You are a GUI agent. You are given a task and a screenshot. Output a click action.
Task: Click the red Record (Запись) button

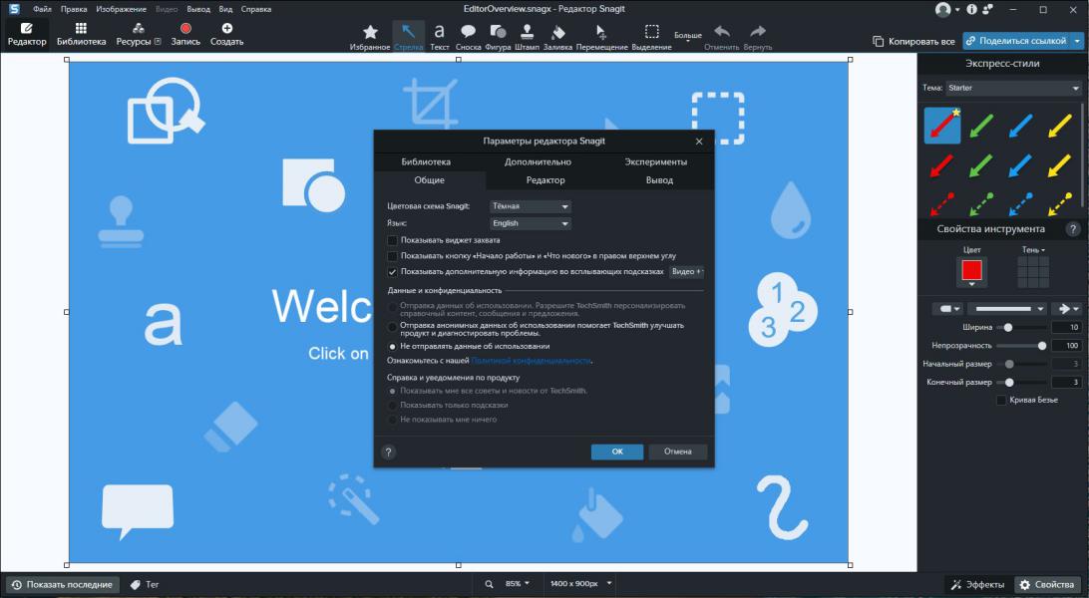point(185,35)
